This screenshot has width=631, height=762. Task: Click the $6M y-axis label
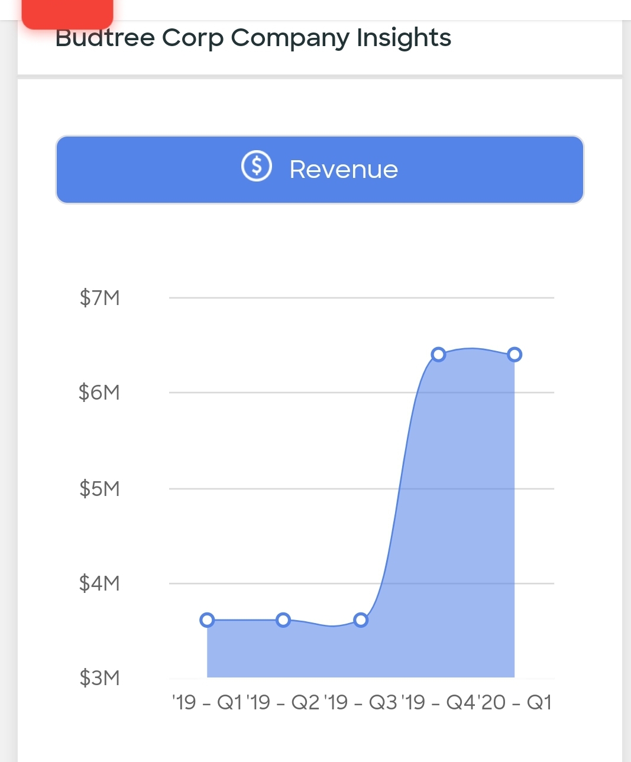tap(99, 393)
